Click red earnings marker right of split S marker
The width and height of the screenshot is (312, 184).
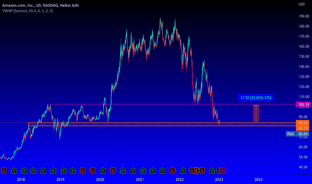[x=202, y=171]
